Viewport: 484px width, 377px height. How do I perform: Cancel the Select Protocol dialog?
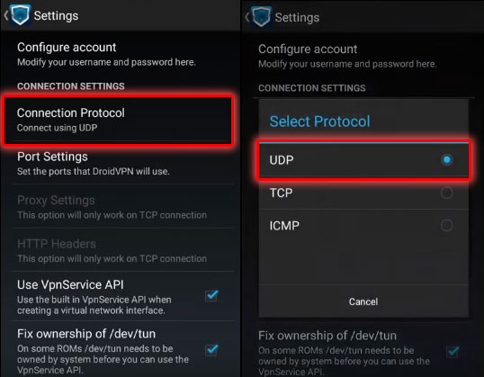pos(363,301)
